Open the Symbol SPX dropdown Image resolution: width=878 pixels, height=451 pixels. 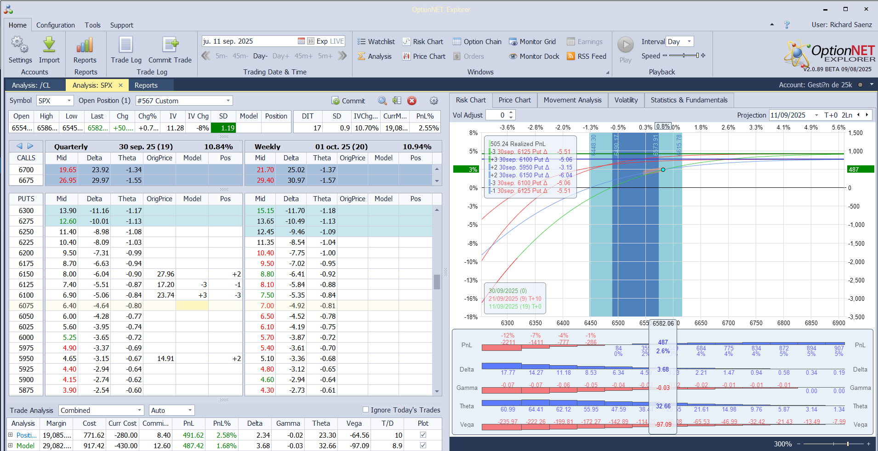69,101
